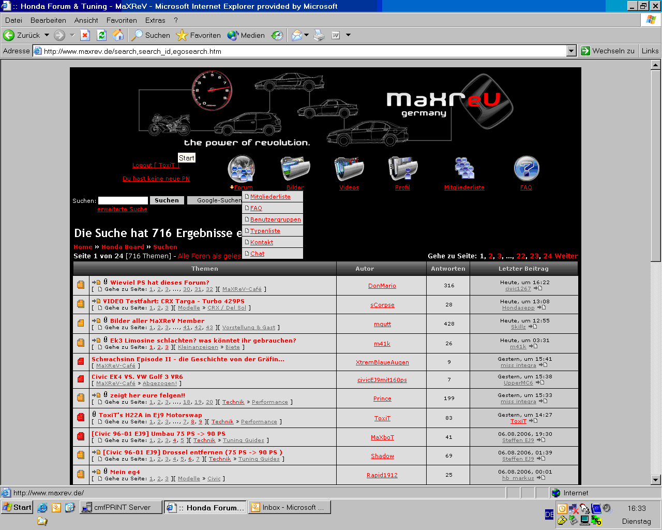Click folder icon of Mein eg4 thread
The image size is (662, 530).
click(81, 474)
